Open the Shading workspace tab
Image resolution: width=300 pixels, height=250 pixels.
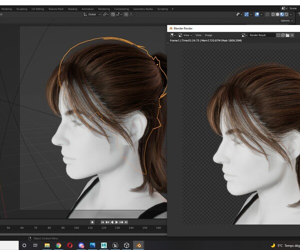point(72,9)
